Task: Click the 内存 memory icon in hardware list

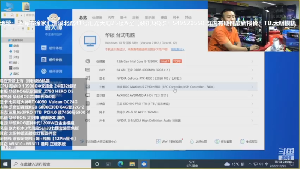Action: (x=88, y=70)
